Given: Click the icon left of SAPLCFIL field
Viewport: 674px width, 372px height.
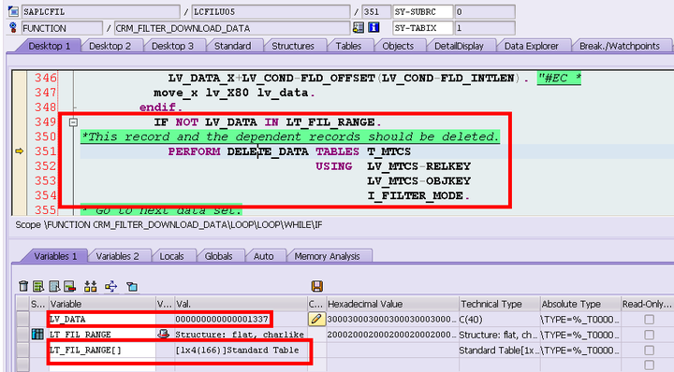Looking at the screenshot, I should point(13,11).
